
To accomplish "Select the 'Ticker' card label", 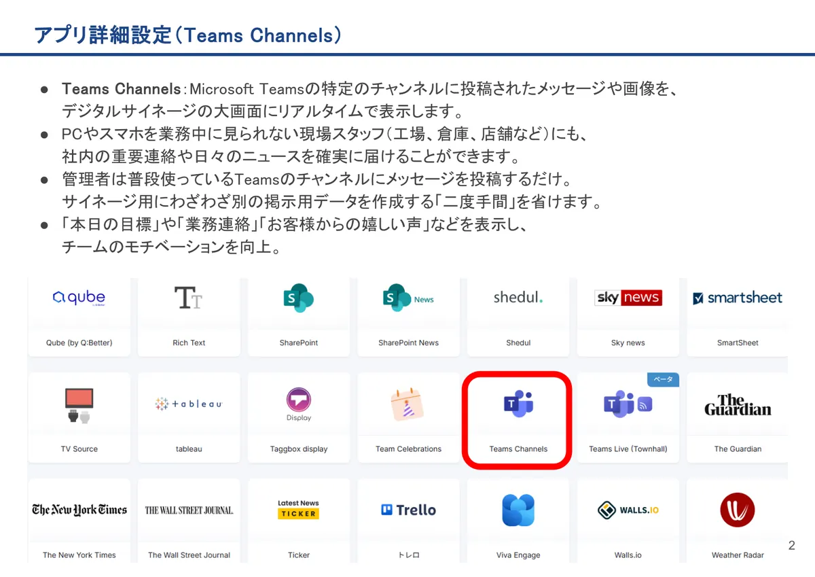I will coord(299,555).
